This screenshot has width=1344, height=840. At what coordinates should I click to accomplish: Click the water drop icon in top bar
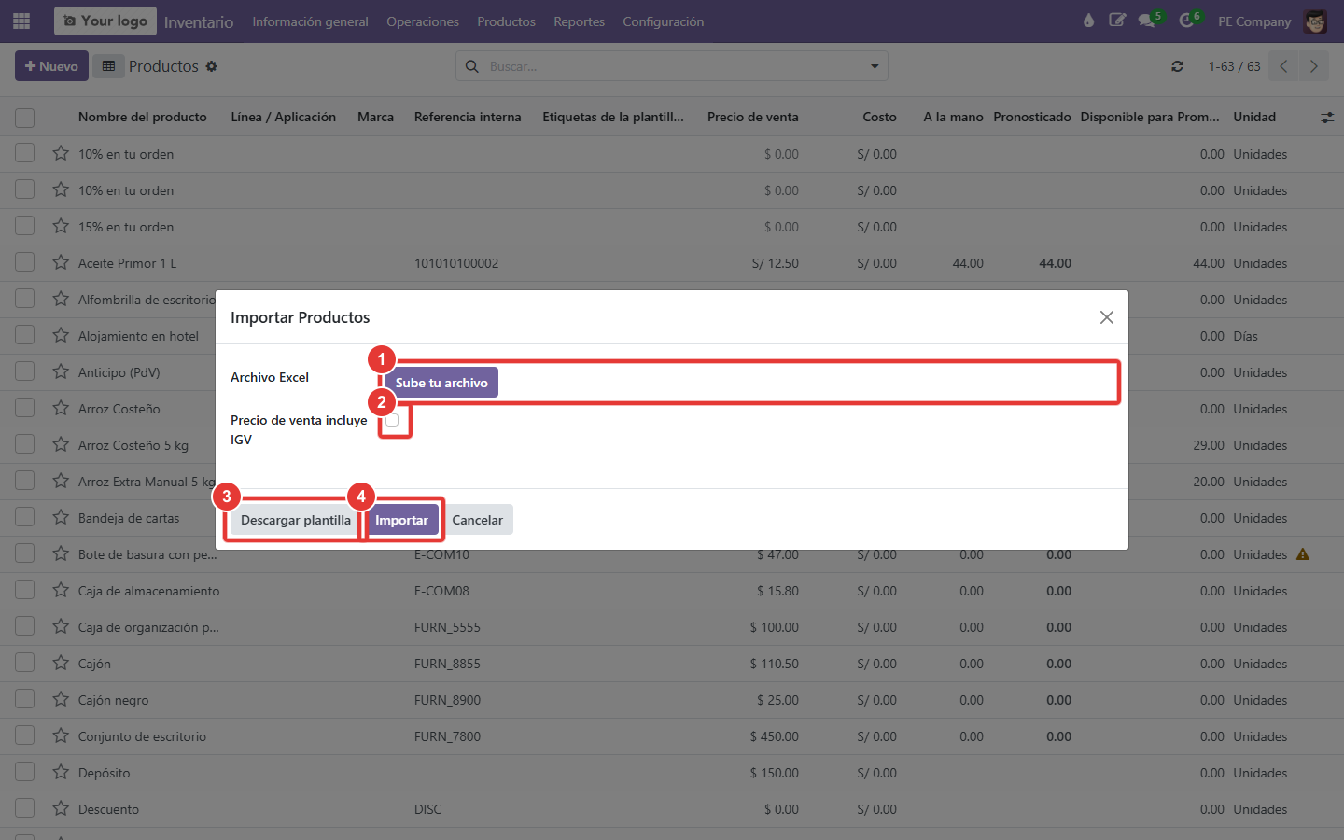click(x=1088, y=21)
